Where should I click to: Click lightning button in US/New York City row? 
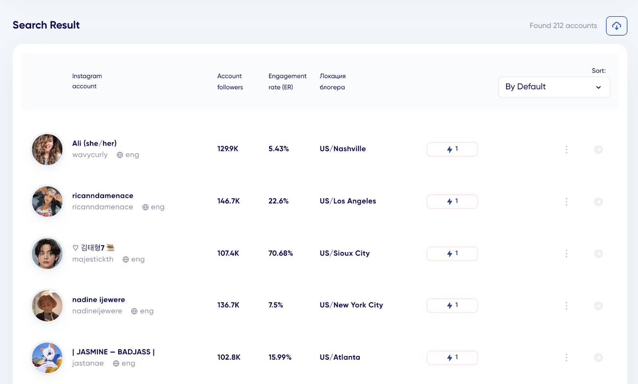tap(452, 305)
